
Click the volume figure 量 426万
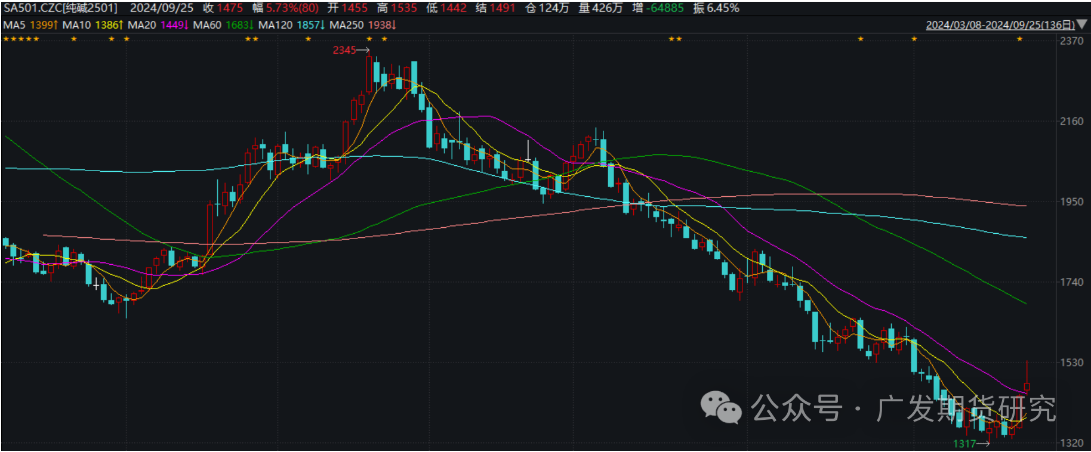click(600, 8)
